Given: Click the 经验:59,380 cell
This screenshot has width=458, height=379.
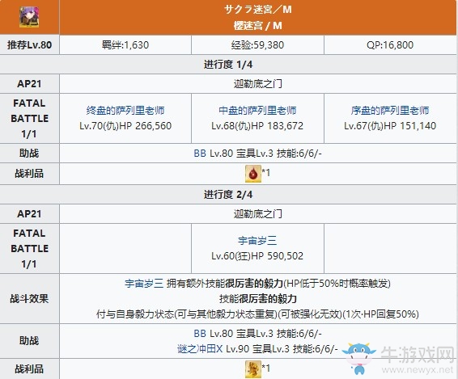Looking at the screenshot, I should pyautogui.click(x=257, y=45).
